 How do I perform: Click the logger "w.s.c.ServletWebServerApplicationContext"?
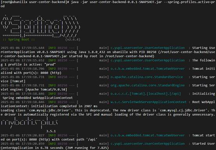pyautogui.click(x=149, y=102)
